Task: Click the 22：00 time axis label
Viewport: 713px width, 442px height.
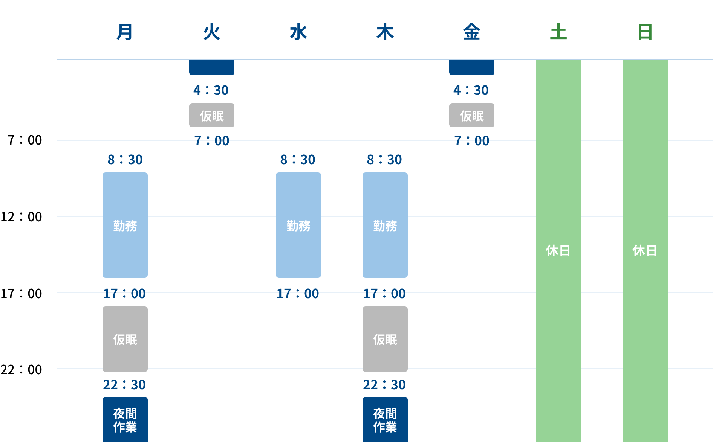Action: [21, 370]
